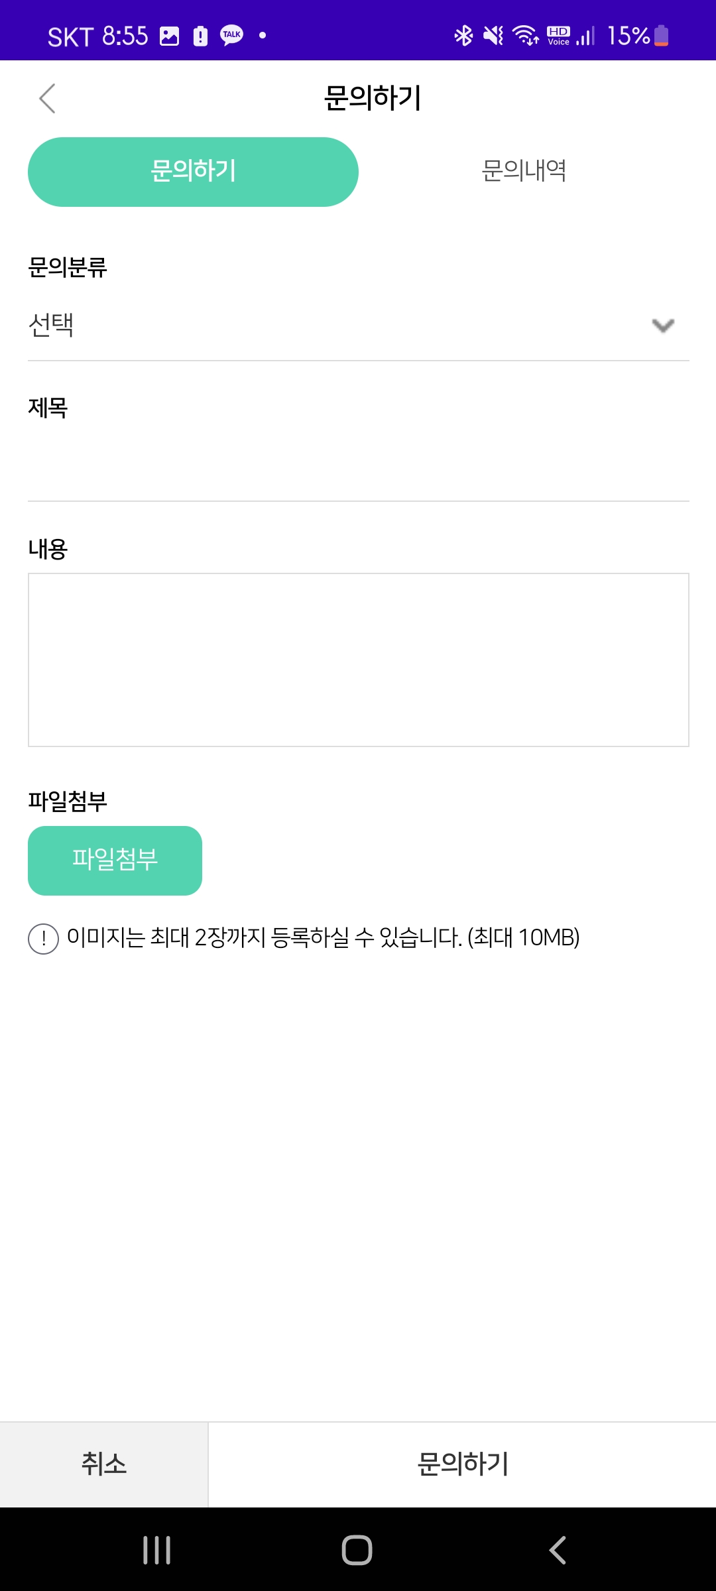Tap the Wi-Fi status icon
Image resolution: width=716 pixels, height=1591 pixels.
pos(526,35)
